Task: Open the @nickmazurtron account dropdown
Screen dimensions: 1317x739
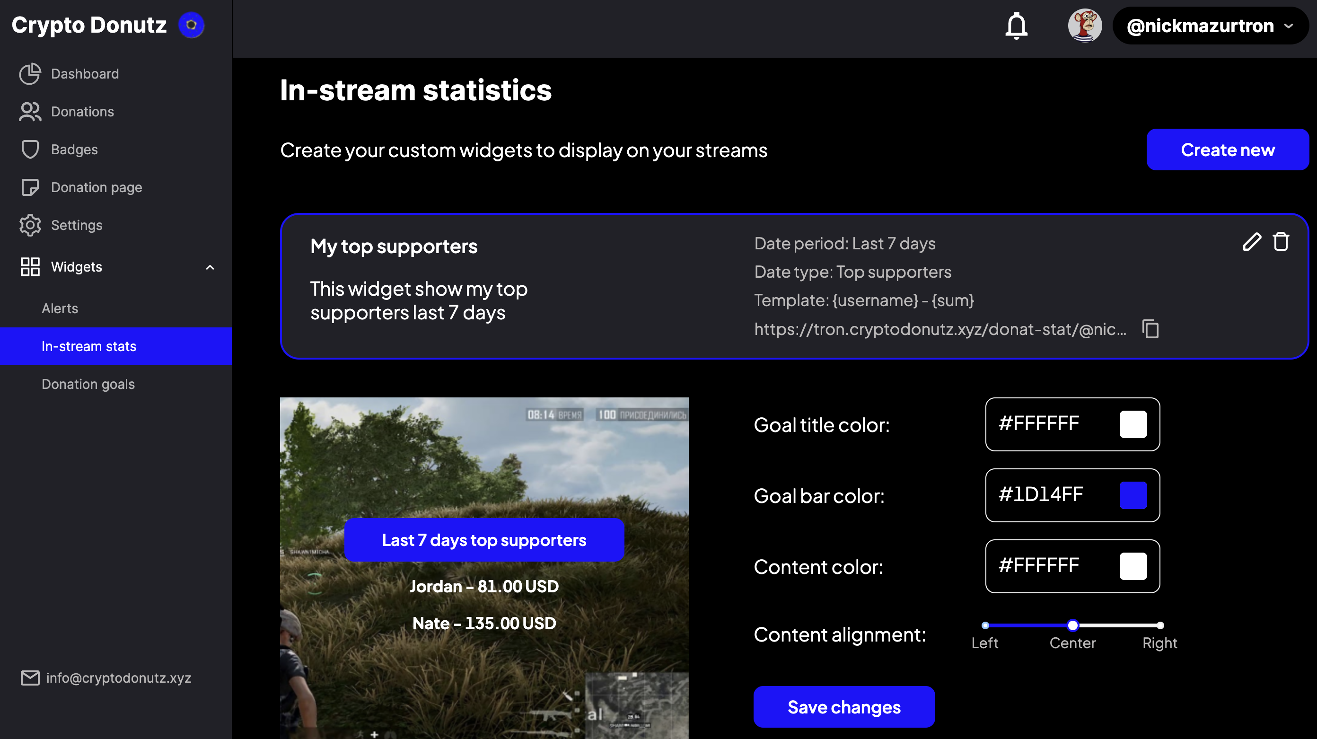Action: pos(1210,26)
